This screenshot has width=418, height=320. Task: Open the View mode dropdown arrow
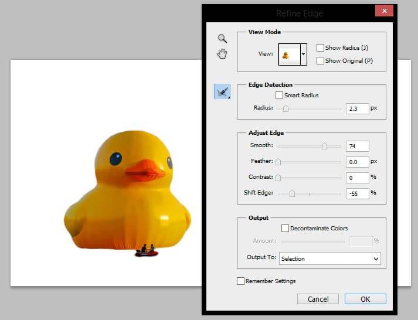(303, 54)
